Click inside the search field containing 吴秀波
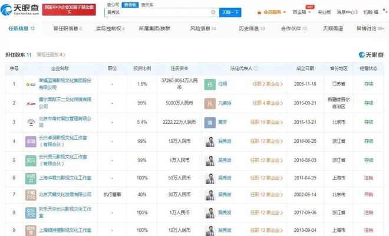Screen dimensions: 389x236 pos(161,12)
